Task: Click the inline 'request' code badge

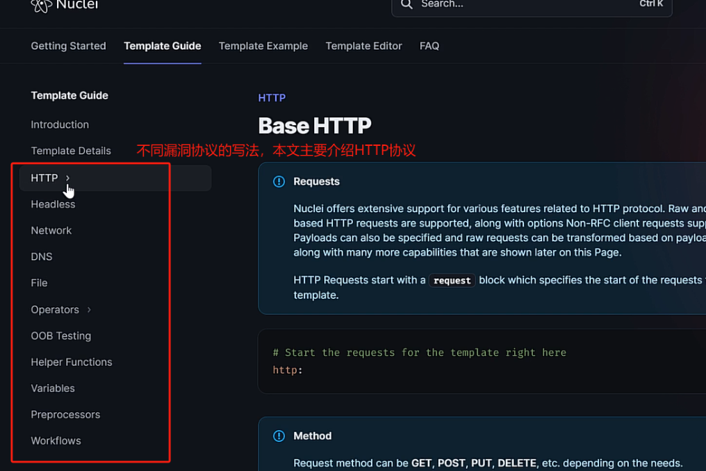Action: (452, 281)
